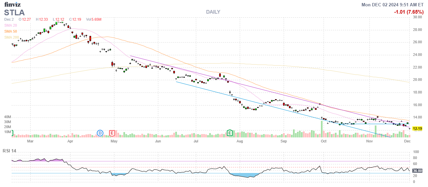This screenshot has height=187, width=428.
Task: Click the partial green marker at chart's left edge
Action: pos(12,133)
